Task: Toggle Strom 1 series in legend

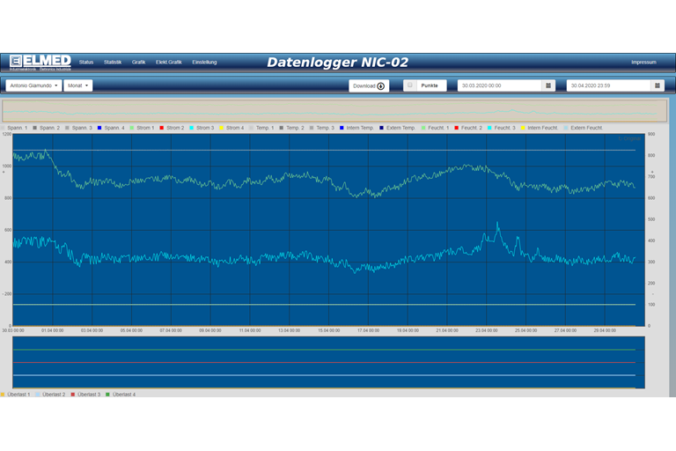Action: (x=143, y=128)
